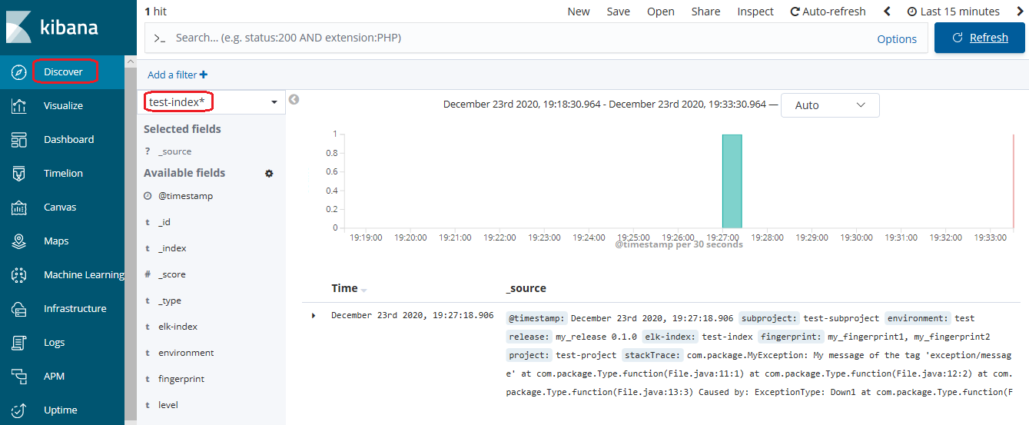Open the Auto interval dropdown

(830, 105)
